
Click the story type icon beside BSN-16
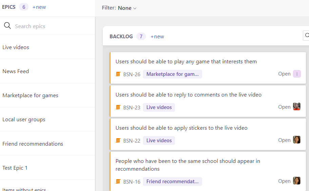click(x=118, y=182)
